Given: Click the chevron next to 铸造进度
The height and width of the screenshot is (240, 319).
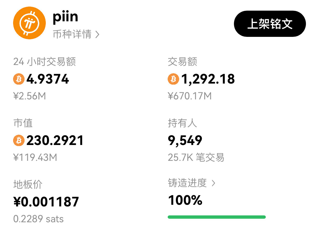Looking at the screenshot, I should click(x=213, y=183).
